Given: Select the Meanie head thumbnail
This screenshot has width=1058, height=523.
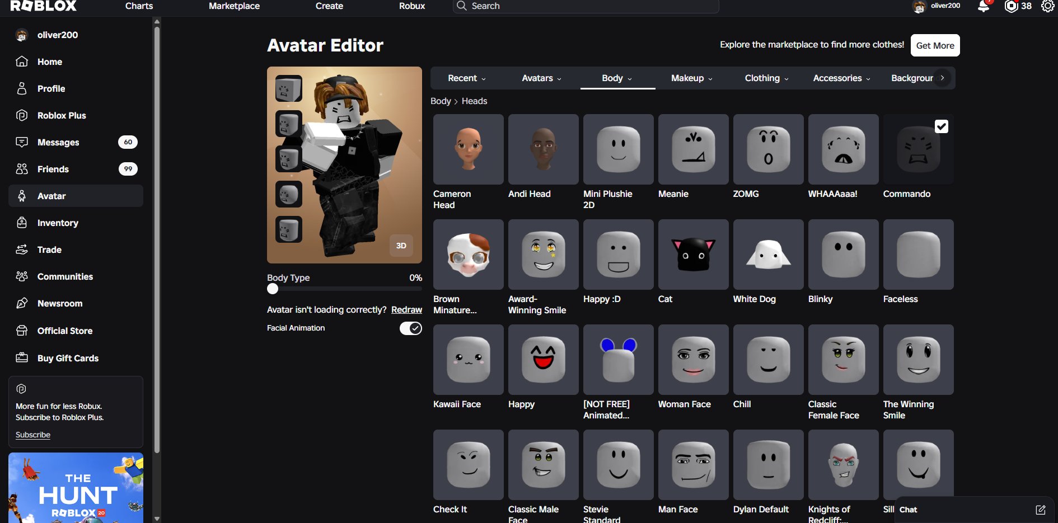Looking at the screenshot, I should (694, 149).
